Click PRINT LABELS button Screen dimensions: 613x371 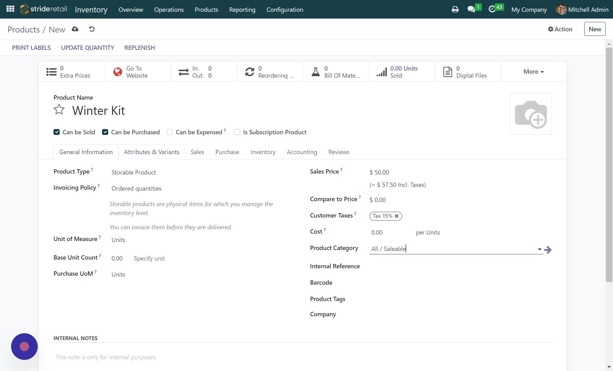point(31,48)
